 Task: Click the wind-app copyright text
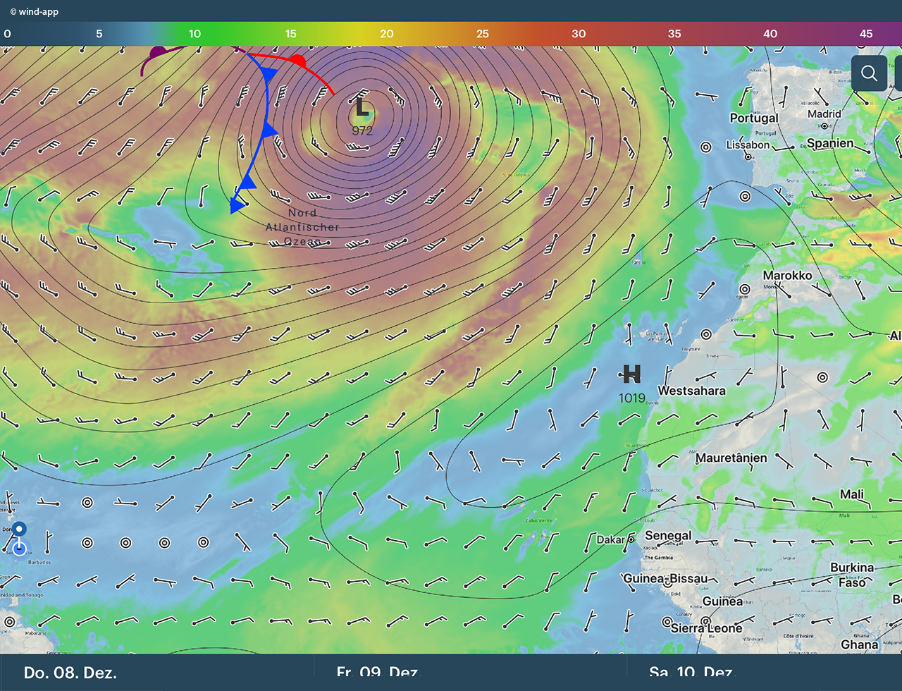[35, 11]
